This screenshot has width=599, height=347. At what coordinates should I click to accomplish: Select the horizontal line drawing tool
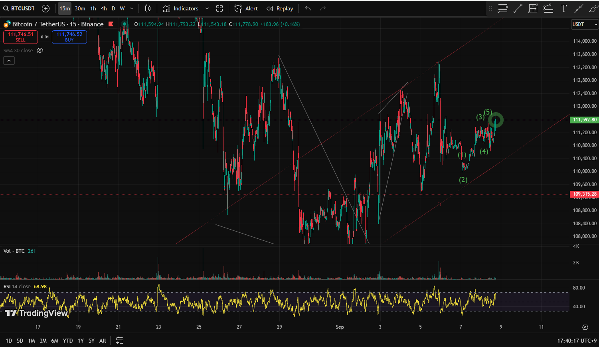[x=503, y=8]
